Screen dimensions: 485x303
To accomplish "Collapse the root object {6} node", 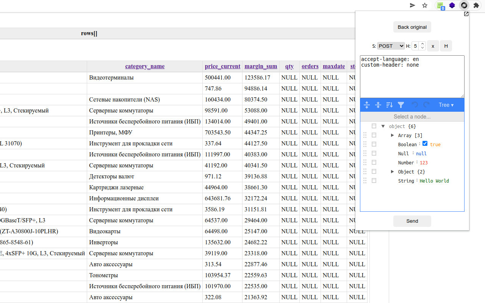I will coord(383,126).
